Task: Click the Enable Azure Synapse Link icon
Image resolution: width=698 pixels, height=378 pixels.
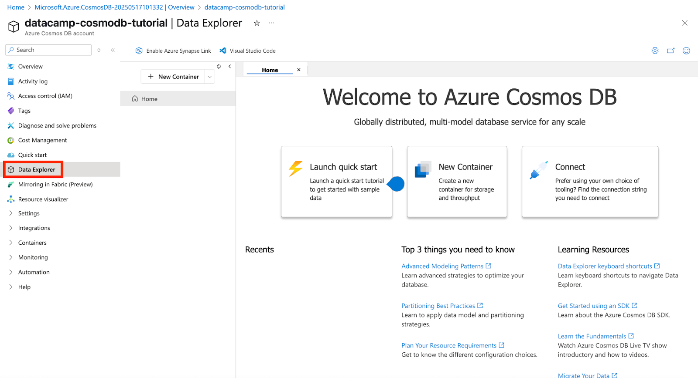Action: [139, 51]
